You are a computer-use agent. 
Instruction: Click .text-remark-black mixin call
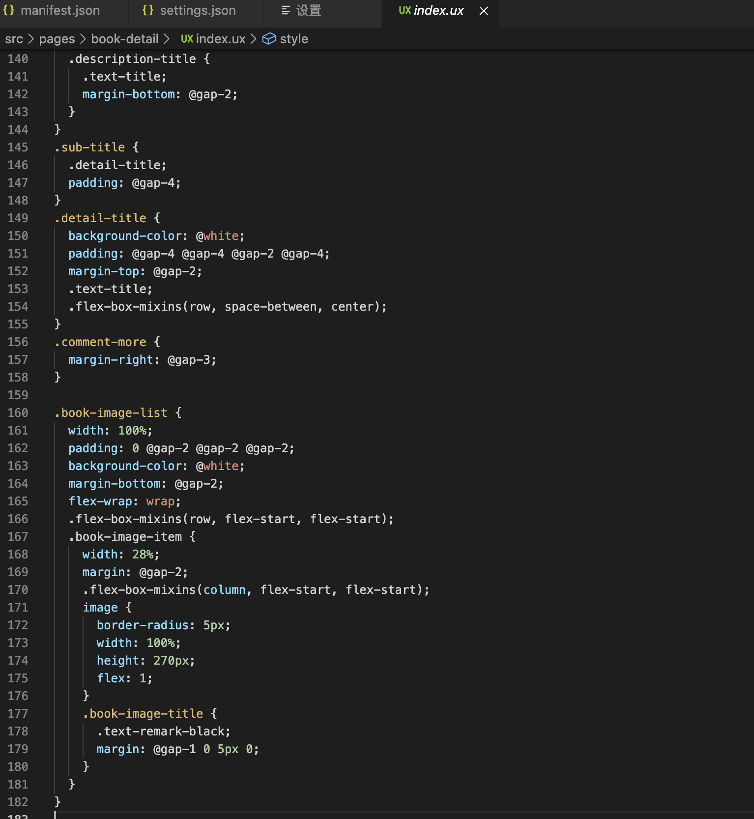point(164,731)
